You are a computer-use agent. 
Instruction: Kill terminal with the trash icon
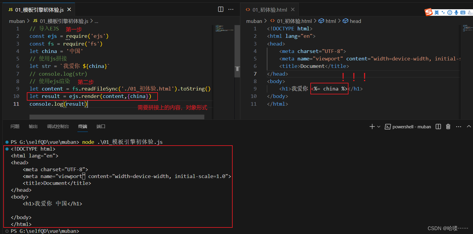tap(448, 127)
